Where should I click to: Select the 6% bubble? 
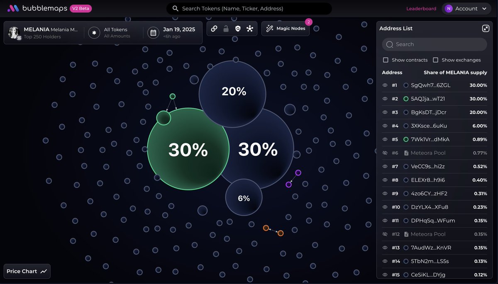point(244,198)
